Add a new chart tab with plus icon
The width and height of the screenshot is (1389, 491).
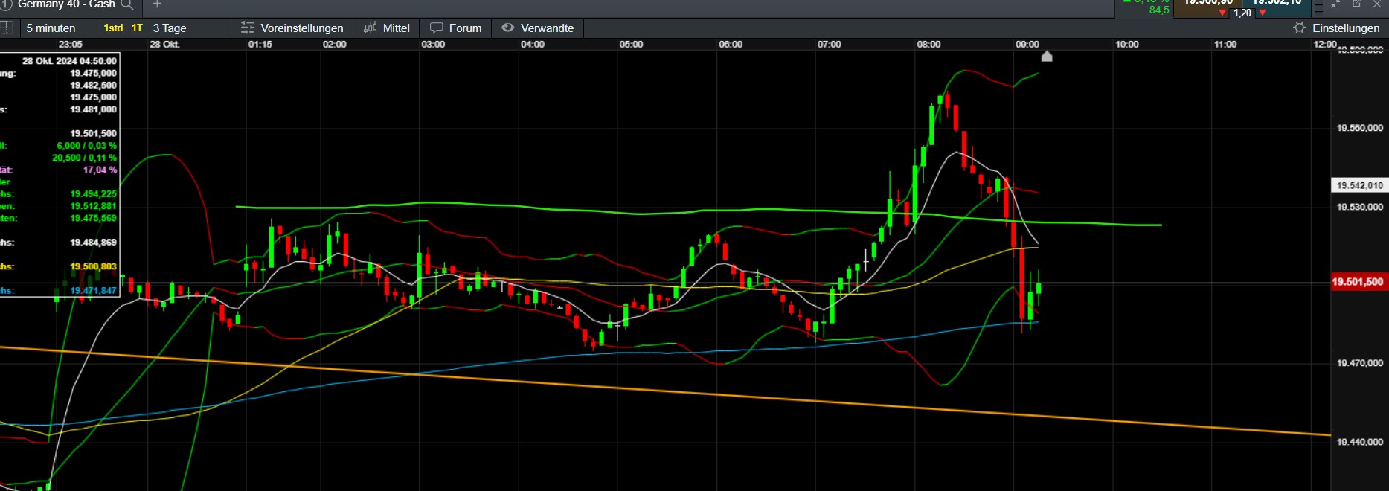[x=157, y=4]
